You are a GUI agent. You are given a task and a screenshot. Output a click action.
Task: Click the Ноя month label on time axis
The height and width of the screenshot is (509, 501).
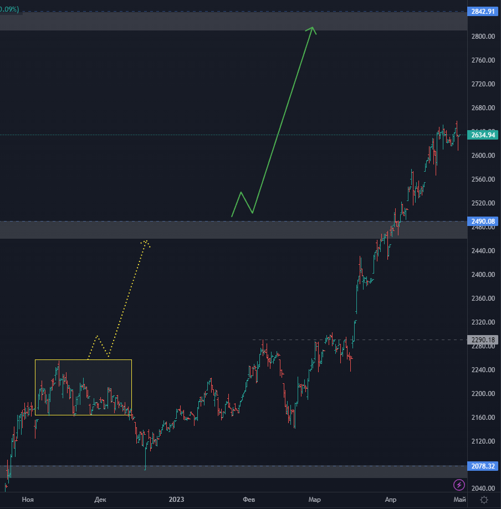pyautogui.click(x=28, y=500)
